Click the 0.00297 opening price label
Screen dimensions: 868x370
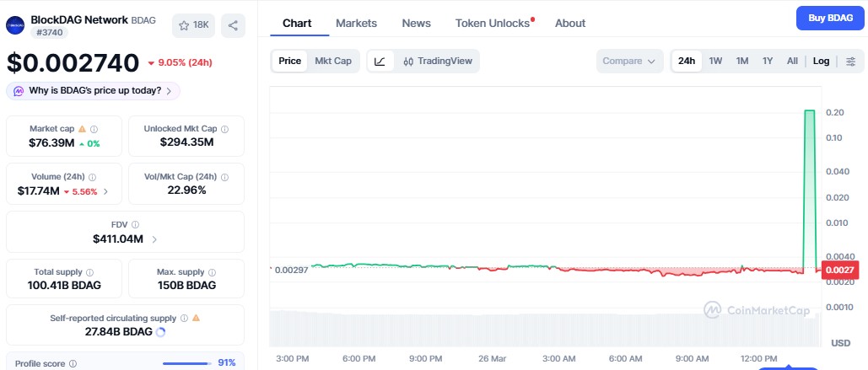[x=292, y=271]
